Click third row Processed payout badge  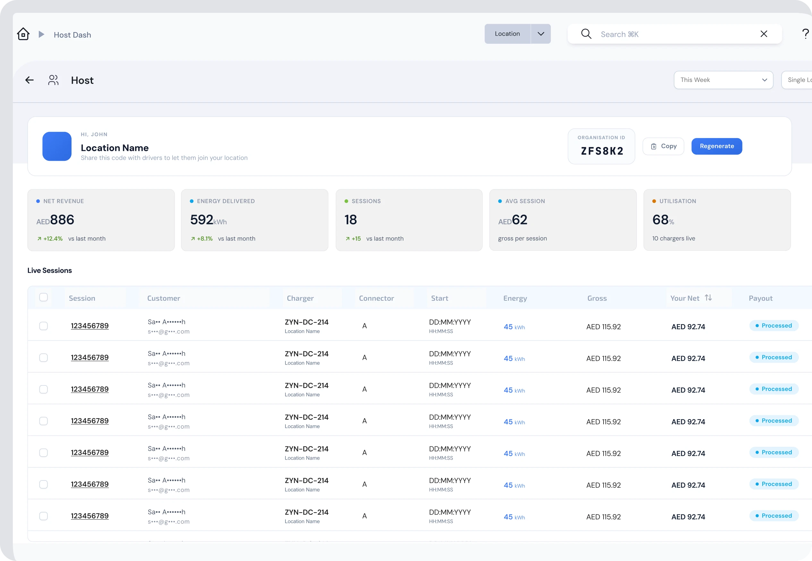tap(774, 389)
